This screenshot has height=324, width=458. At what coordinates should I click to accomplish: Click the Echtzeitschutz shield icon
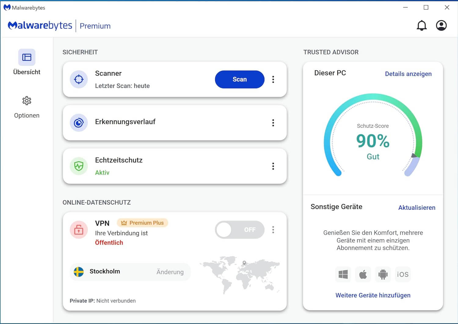point(78,166)
